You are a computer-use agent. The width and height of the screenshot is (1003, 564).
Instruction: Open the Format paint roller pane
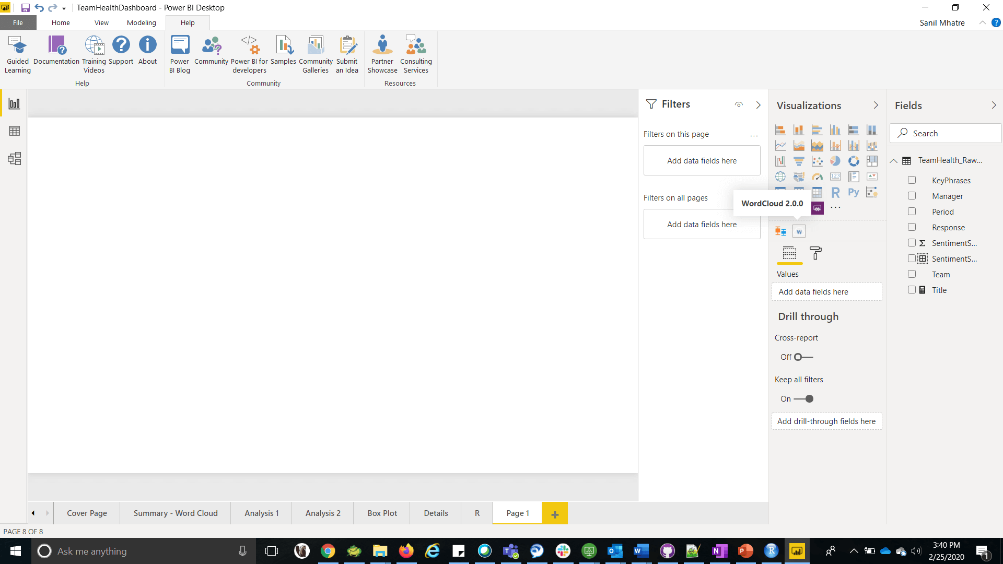point(815,253)
